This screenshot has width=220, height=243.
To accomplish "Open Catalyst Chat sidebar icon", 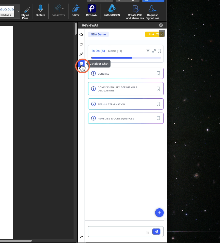I will coord(81,63).
